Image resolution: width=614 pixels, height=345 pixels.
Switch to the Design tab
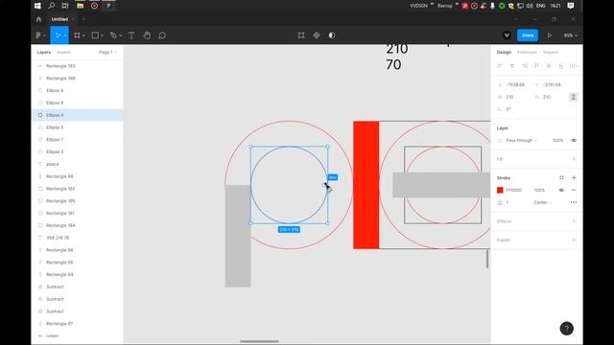pyautogui.click(x=504, y=52)
